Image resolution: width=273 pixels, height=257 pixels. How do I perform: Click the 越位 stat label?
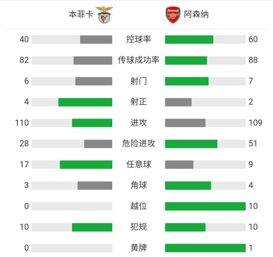point(138,206)
